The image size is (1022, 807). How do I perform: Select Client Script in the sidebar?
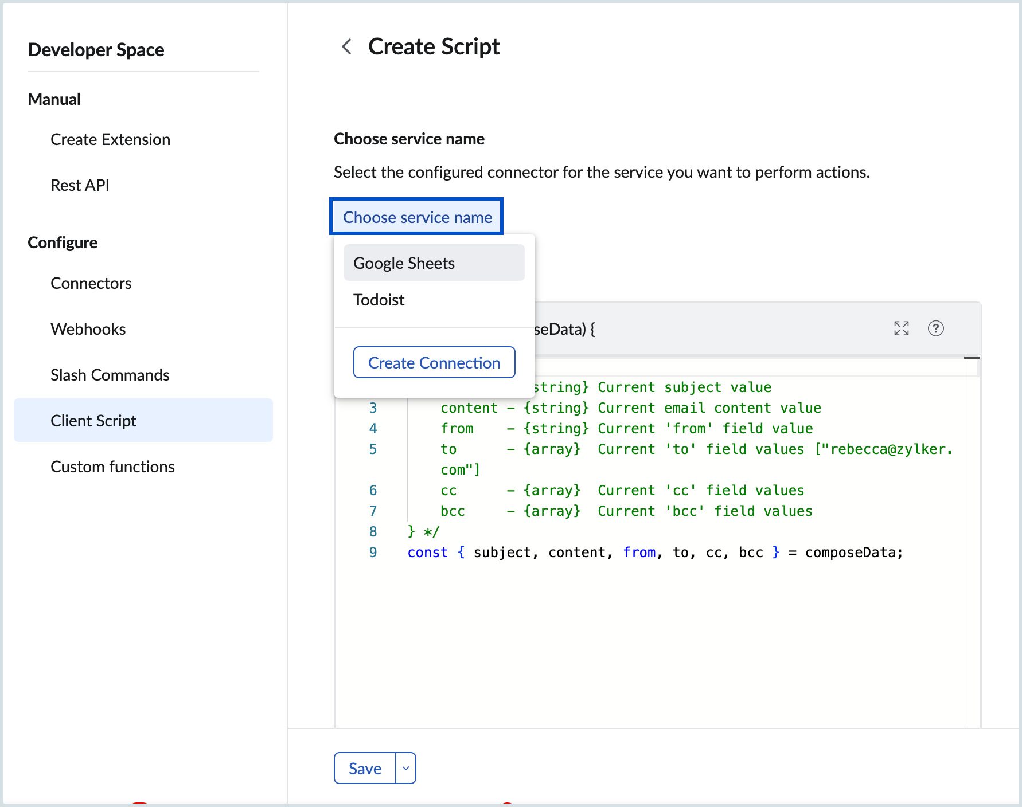click(x=93, y=421)
